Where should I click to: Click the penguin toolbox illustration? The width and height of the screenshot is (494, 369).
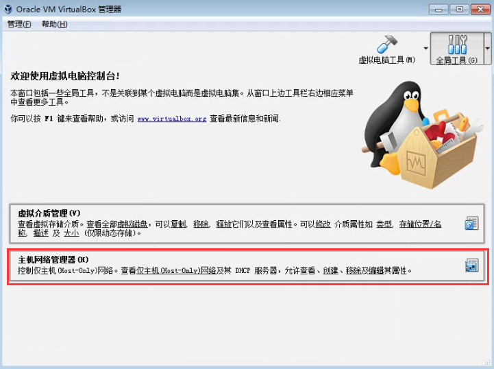coord(423,135)
